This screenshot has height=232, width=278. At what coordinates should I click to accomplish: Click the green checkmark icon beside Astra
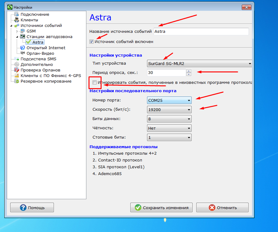[x=28, y=42]
